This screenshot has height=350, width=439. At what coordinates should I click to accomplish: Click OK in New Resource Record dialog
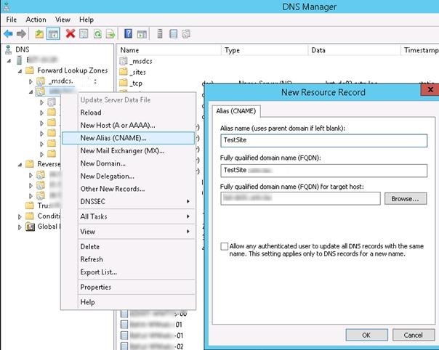[366, 335]
